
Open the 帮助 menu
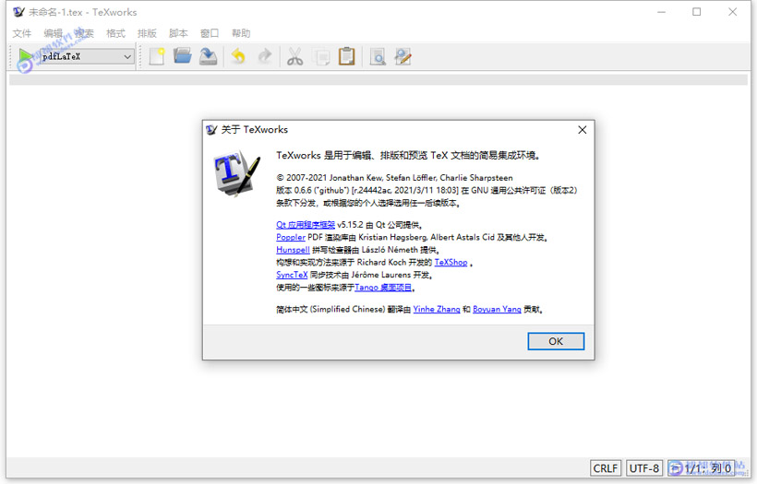point(241,33)
